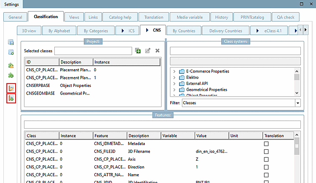Click the table-with-save sidebar icon
This screenshot has width=316, height=183.
click(x=11, y=42)
